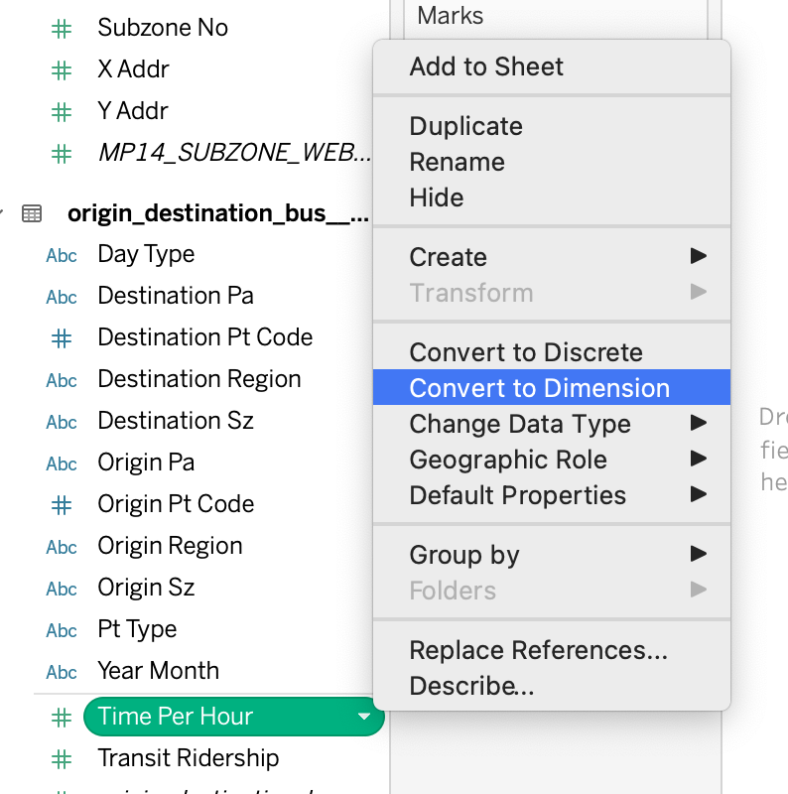This screenshot has height=794, width=788.
Task: Click the table icon beside origin_destination_bus
Action: [32, 213]
